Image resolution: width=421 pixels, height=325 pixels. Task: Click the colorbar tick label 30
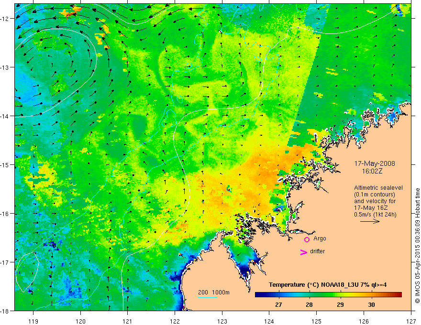pos(371,304)
